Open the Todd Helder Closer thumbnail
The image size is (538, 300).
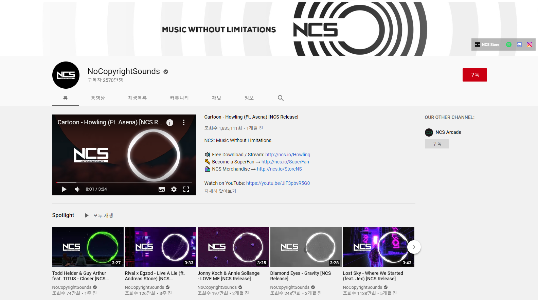click(x=88, y=247)
